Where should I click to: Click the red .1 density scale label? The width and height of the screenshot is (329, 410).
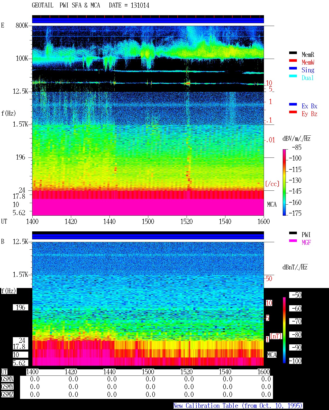point(269,120)
